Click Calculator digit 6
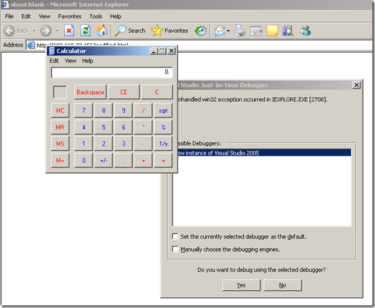The width and height of the screenshot is (375, 308). 124,127
